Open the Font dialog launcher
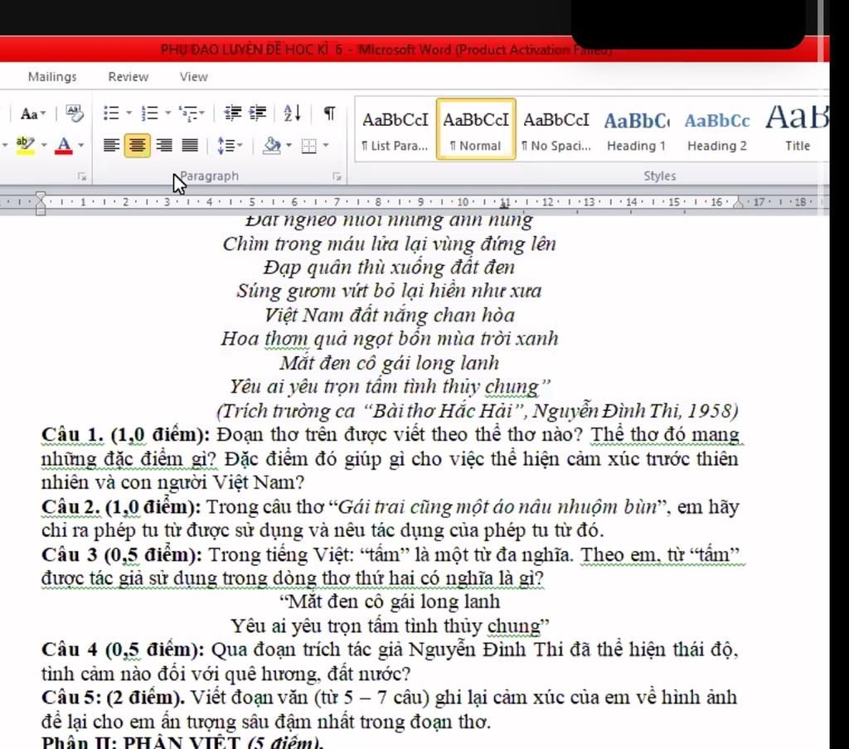The height and width of the screenshot is (749, 849). pyautogui.click(x=82, y=176)
